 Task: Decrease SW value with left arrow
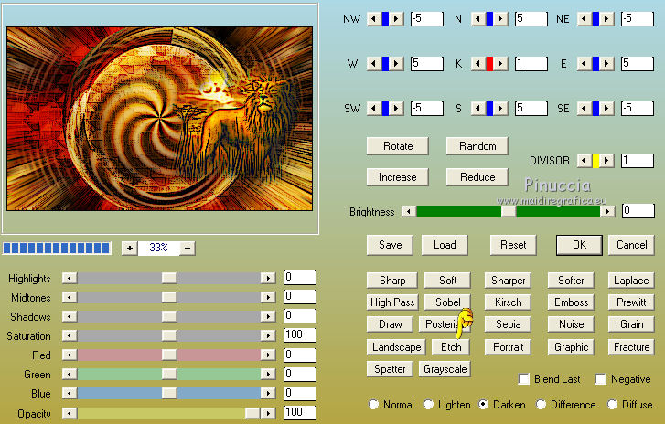pos(373,109)
